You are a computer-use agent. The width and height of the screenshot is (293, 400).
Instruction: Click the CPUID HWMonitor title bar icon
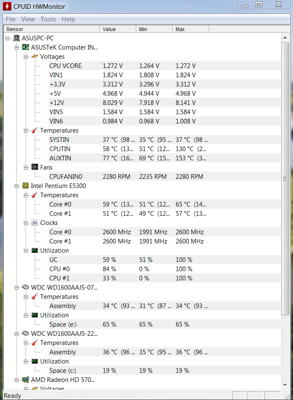[x=7, y=6]
